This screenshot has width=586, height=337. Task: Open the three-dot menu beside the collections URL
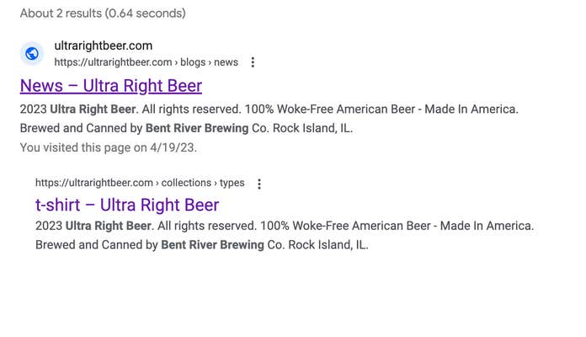tap(259, 184)
